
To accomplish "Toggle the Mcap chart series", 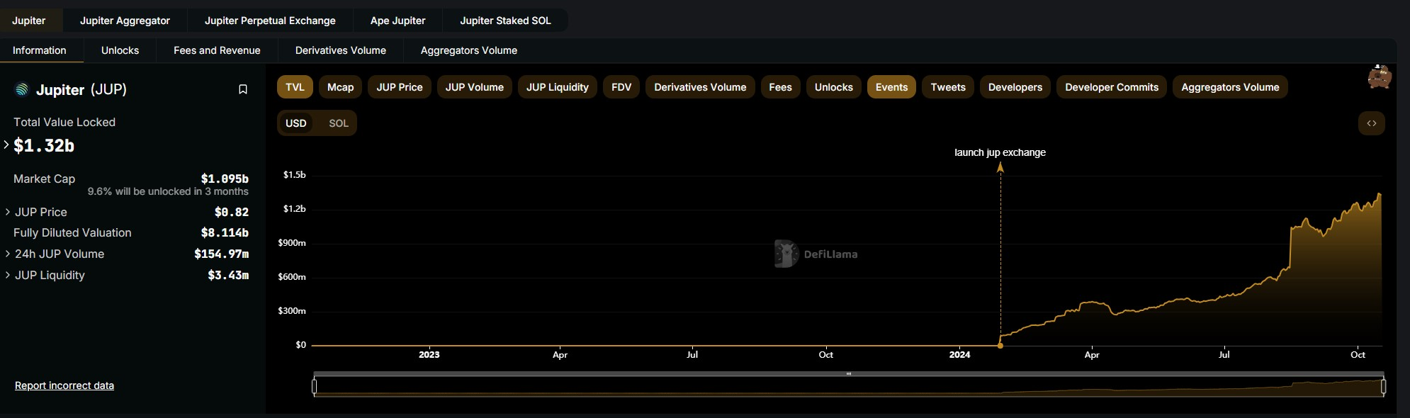I will tap(340, 87).
